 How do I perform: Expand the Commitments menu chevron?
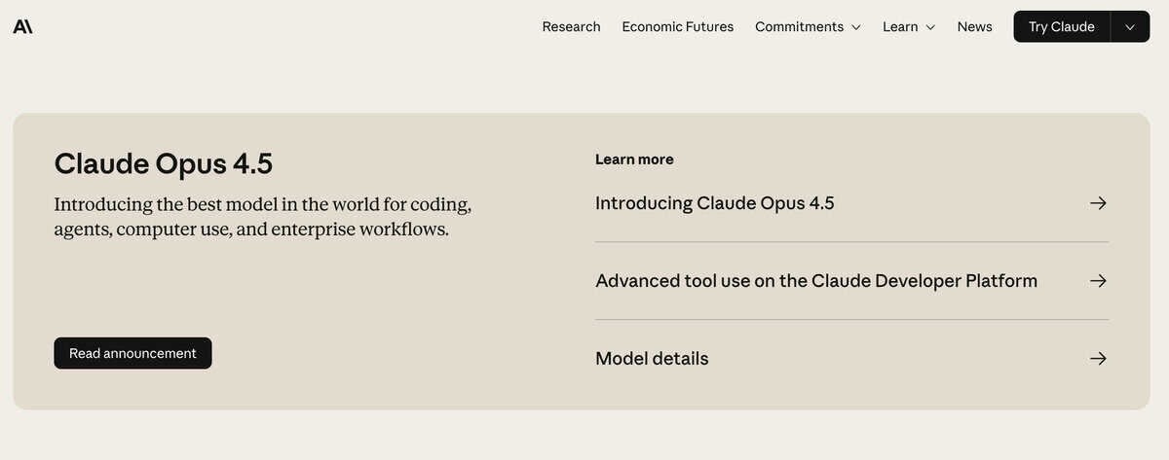856,27
